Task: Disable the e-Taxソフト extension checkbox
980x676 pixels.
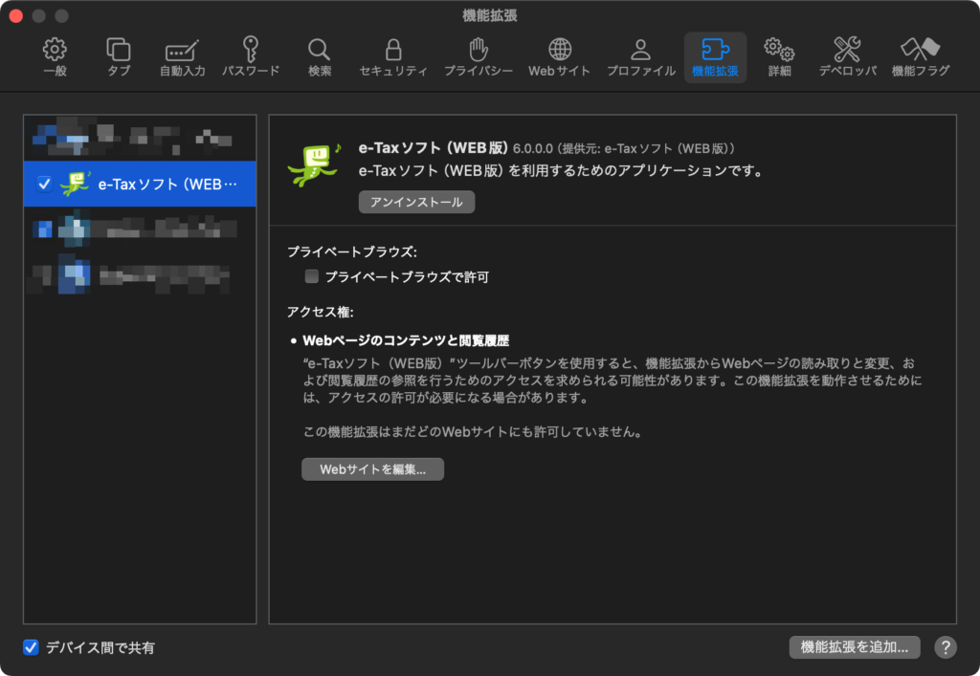Action: (x=44, y=184)
